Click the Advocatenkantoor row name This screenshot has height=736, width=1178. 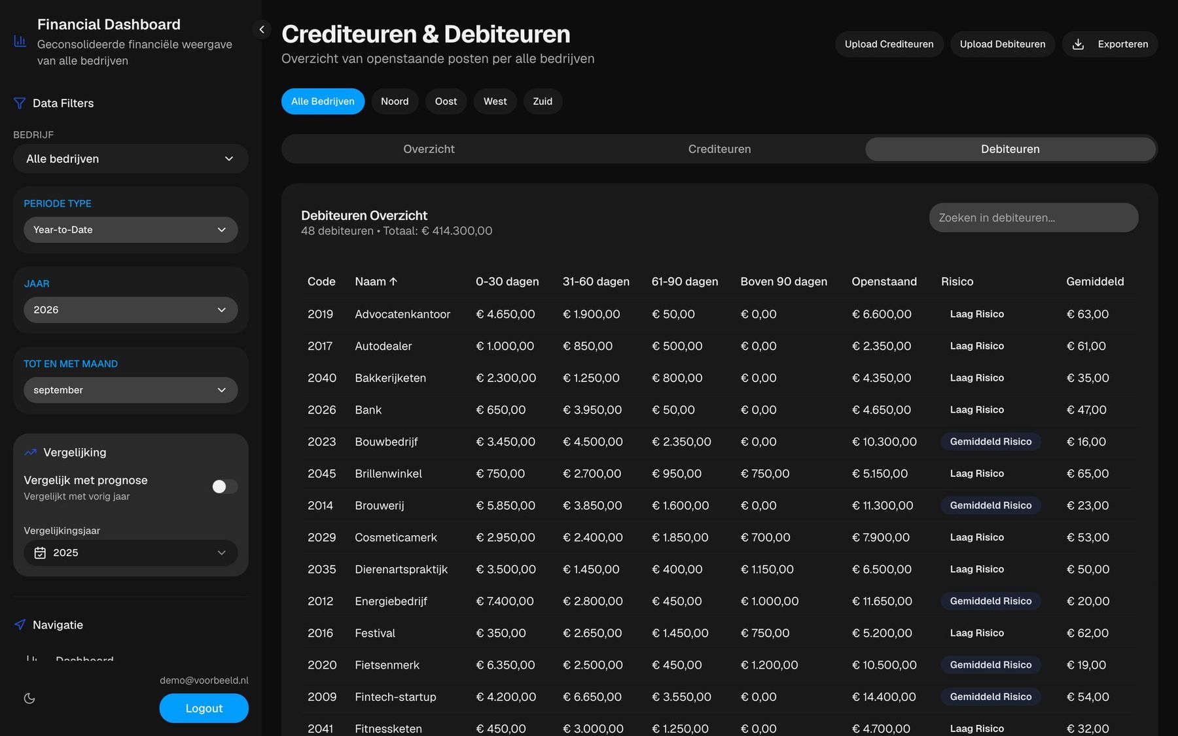402,314
